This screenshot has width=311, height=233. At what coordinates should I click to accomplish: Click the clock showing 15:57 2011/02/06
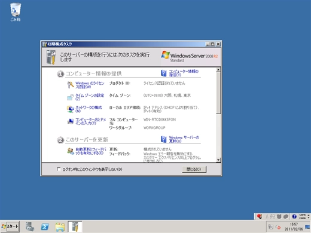click(x=294, y=226)
